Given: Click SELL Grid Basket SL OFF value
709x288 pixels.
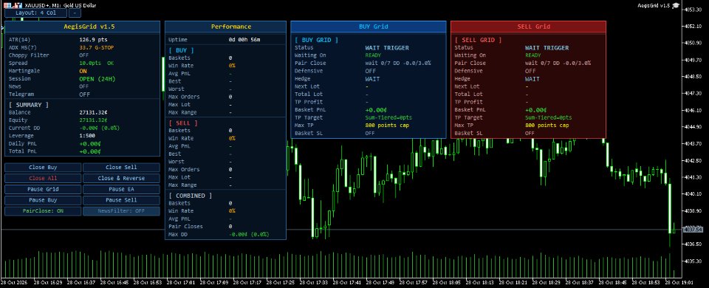Looking at the screenshot, I should (x=530, y=134).
